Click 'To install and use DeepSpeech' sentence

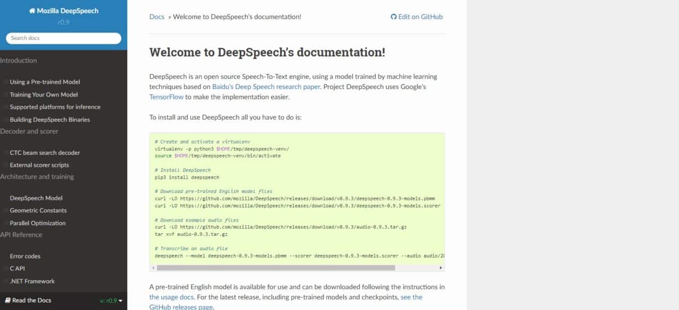pos(225,117)
